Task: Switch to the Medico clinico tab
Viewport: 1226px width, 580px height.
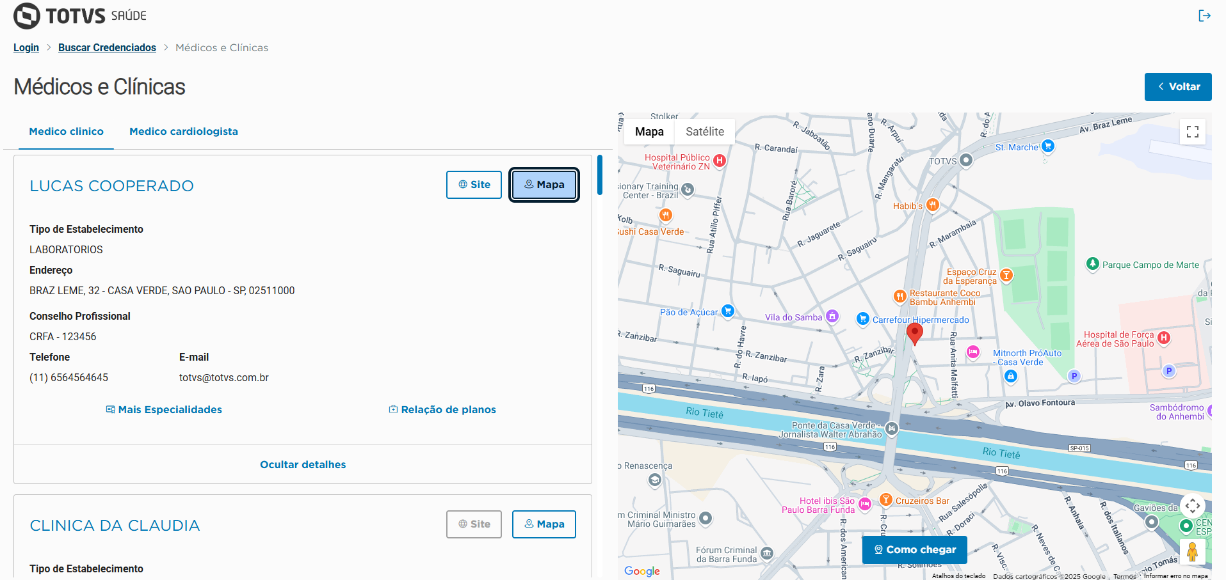Action: click(x=67, y=132)
